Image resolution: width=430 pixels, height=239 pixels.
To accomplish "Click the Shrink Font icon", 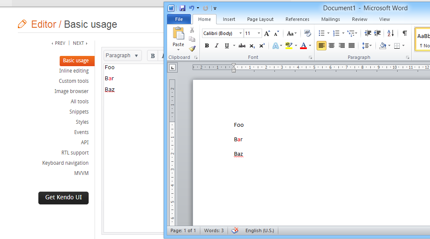I will click(277, 33).
